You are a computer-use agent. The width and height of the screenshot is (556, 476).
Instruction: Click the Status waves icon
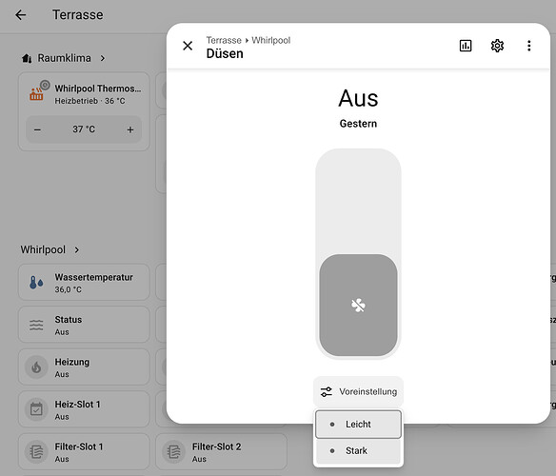[36, 325]
